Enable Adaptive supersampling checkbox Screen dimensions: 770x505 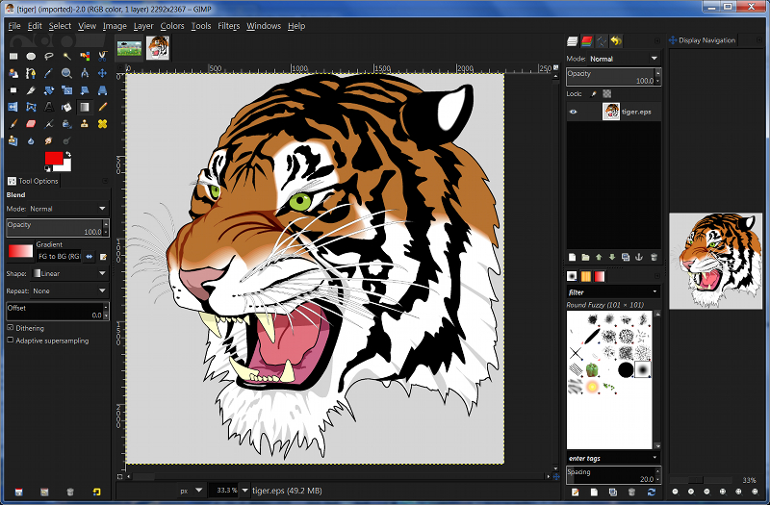click(x=11, y=340)
